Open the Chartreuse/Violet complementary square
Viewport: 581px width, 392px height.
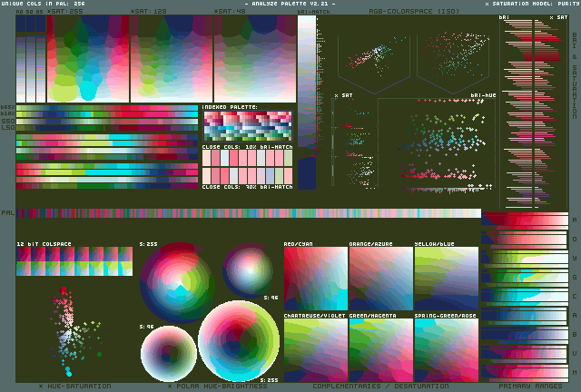click(316, 350)
